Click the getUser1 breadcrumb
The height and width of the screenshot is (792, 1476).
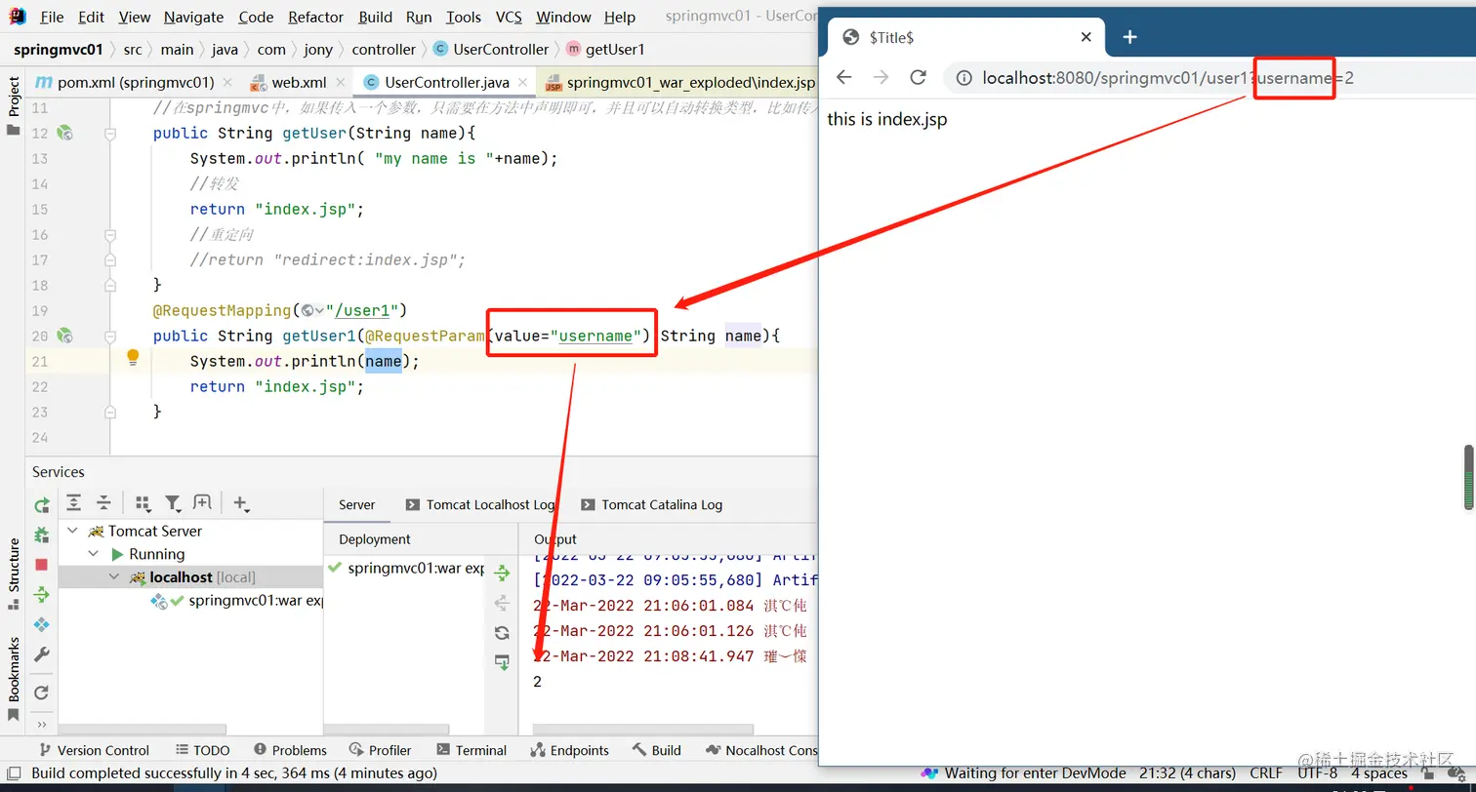pyautogui.click(x=605, y=49)
